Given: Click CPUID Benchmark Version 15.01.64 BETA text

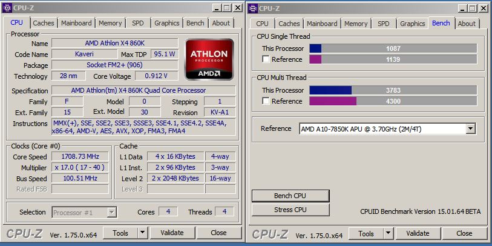Looking at the screenshot, I should click(x=421, y=211).
